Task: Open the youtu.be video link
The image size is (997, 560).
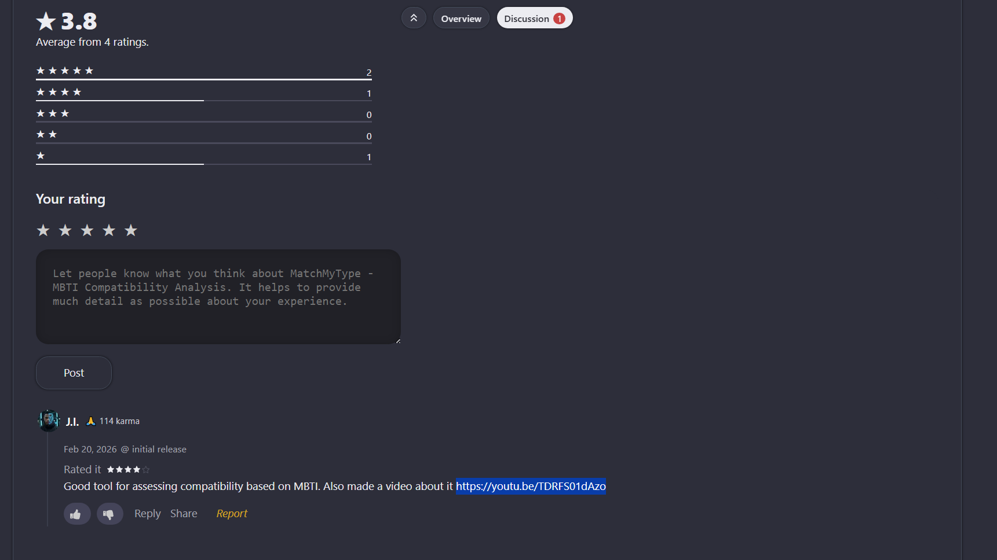Action: [x=531, y=487]
